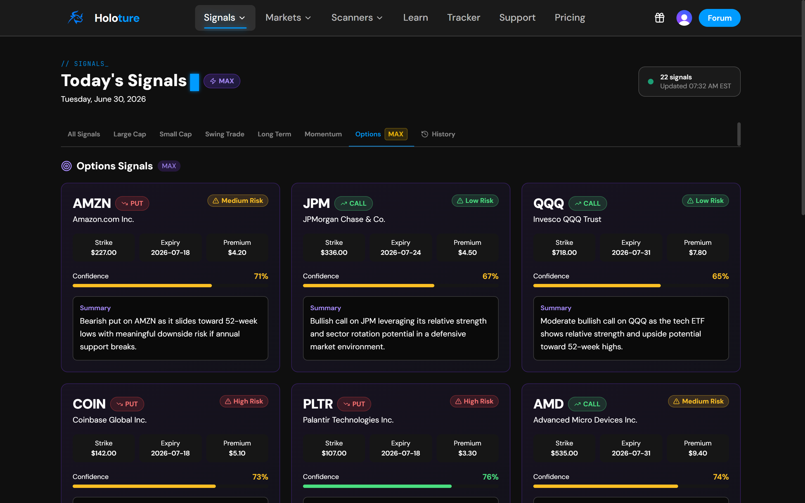
Task: Click the Holoture bird logo icon
Action: [75, 18]
